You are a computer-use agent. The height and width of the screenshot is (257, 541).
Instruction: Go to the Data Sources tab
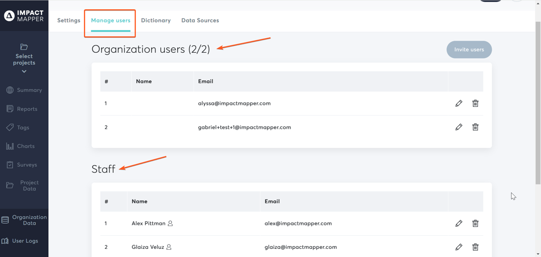pyautogui.click(x=200, y=20)
